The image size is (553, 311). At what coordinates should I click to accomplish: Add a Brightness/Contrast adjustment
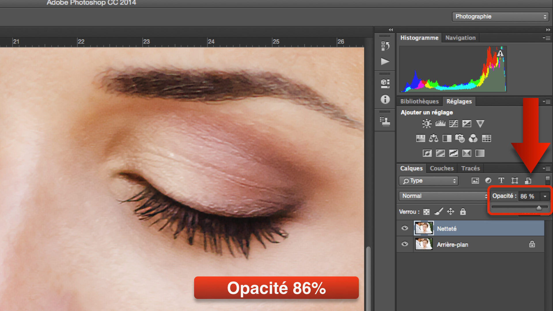tap(427, 124)
